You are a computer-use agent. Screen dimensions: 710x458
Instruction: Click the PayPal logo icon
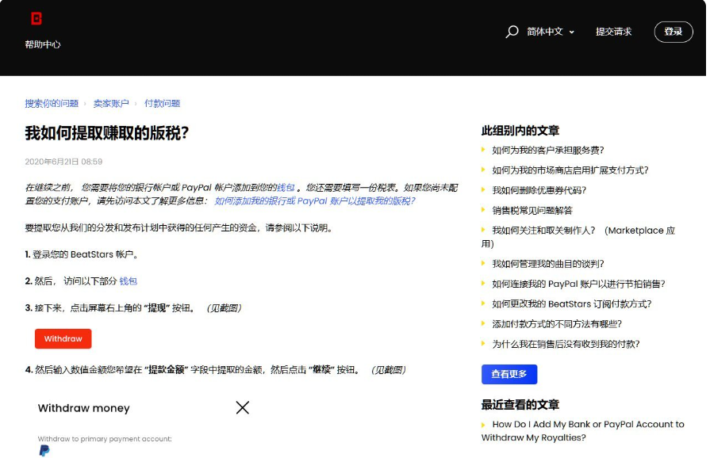coord(44,450)
